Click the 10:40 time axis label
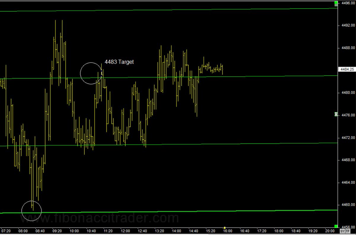356x235 pixels. 91,231
